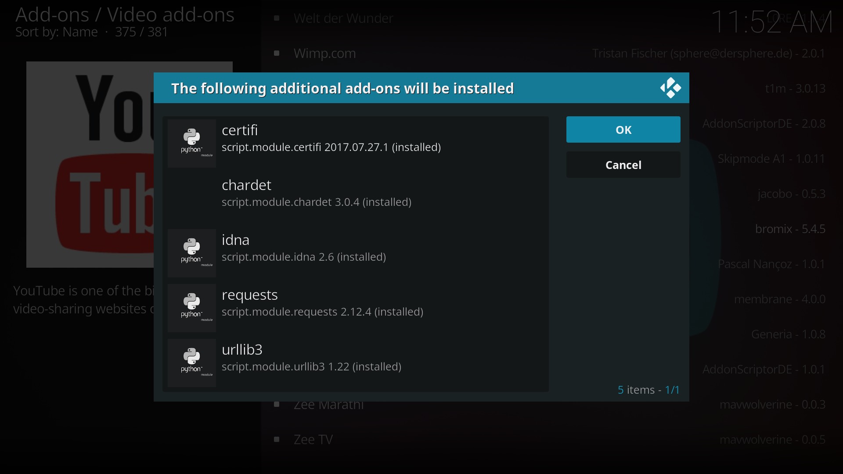
Task: Click the bullet icon beside Zee TV
Action: tap(277, 439)
